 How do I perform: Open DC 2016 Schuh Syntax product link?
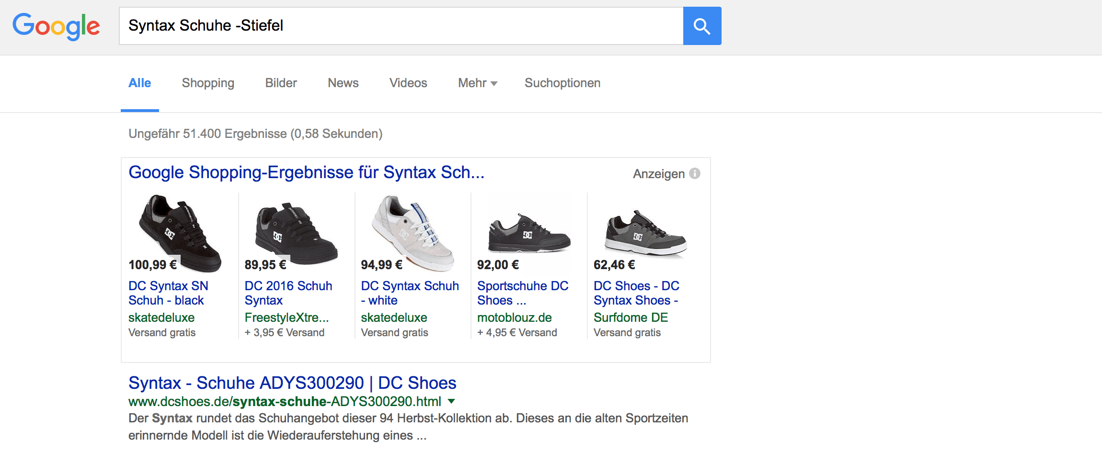[288, 293]
